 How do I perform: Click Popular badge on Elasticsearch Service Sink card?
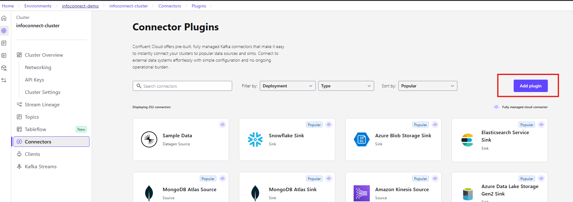pos(527,125)
